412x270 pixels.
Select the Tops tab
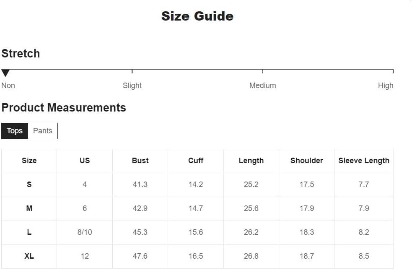click(x=15, y=131)
